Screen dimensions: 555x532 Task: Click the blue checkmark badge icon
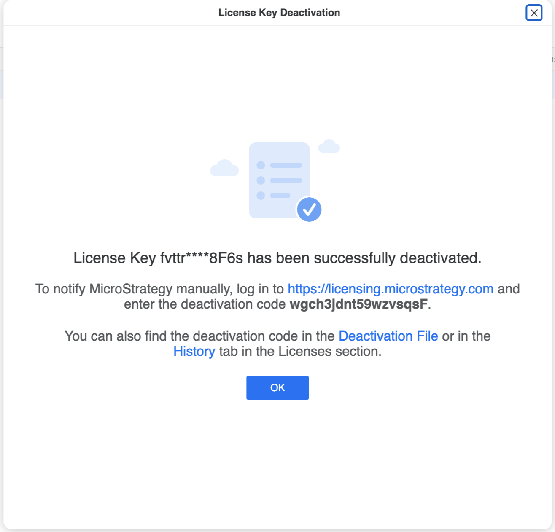click(x=309, y=210)
